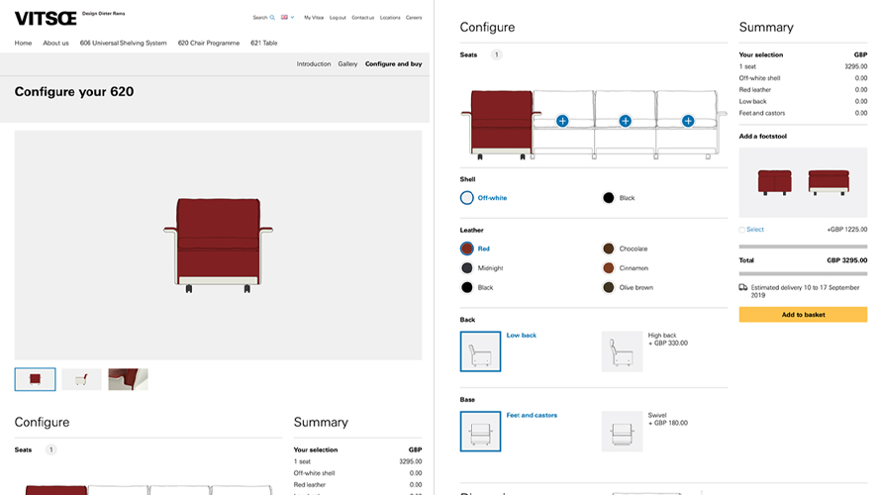Click the Feet and castors label
Image resolution: width=879 pixels, height=495 pixels.
[532, 416]
